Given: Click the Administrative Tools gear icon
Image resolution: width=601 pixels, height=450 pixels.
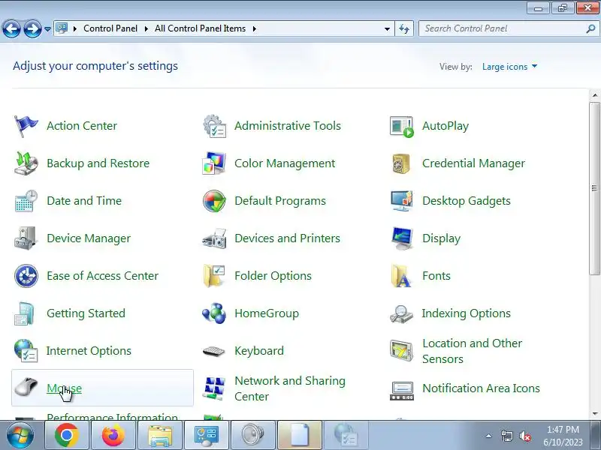Looking at the screenshot, I should point(214,126).
